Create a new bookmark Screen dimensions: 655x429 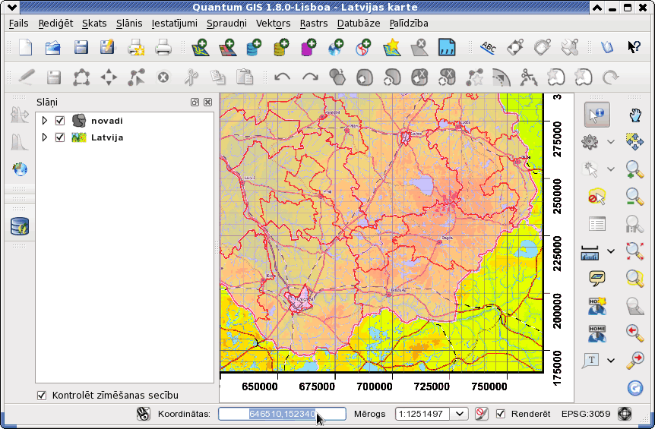[x=596, y=306]
